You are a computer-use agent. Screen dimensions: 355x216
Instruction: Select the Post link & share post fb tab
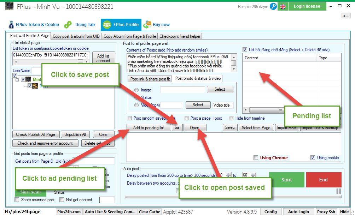(150, 79)
